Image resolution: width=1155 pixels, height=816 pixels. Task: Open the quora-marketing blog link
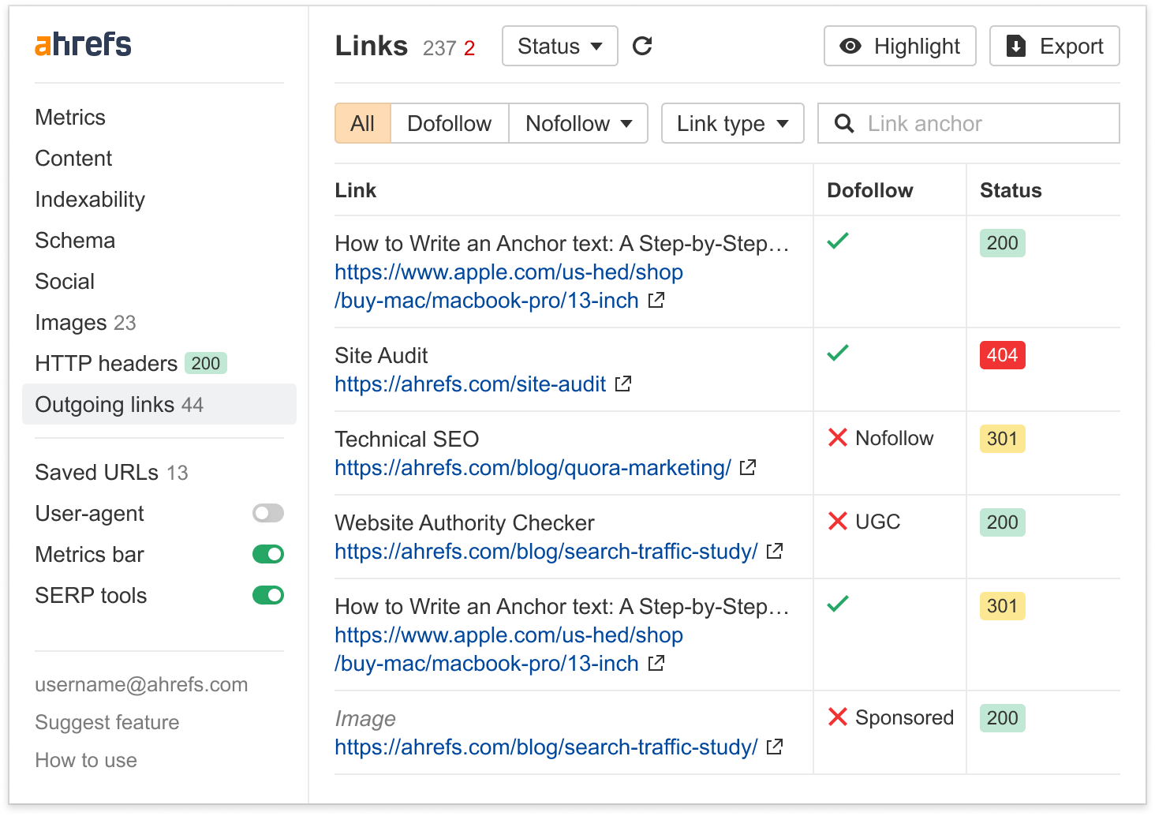pyautogui.click(x=533, y=467)
